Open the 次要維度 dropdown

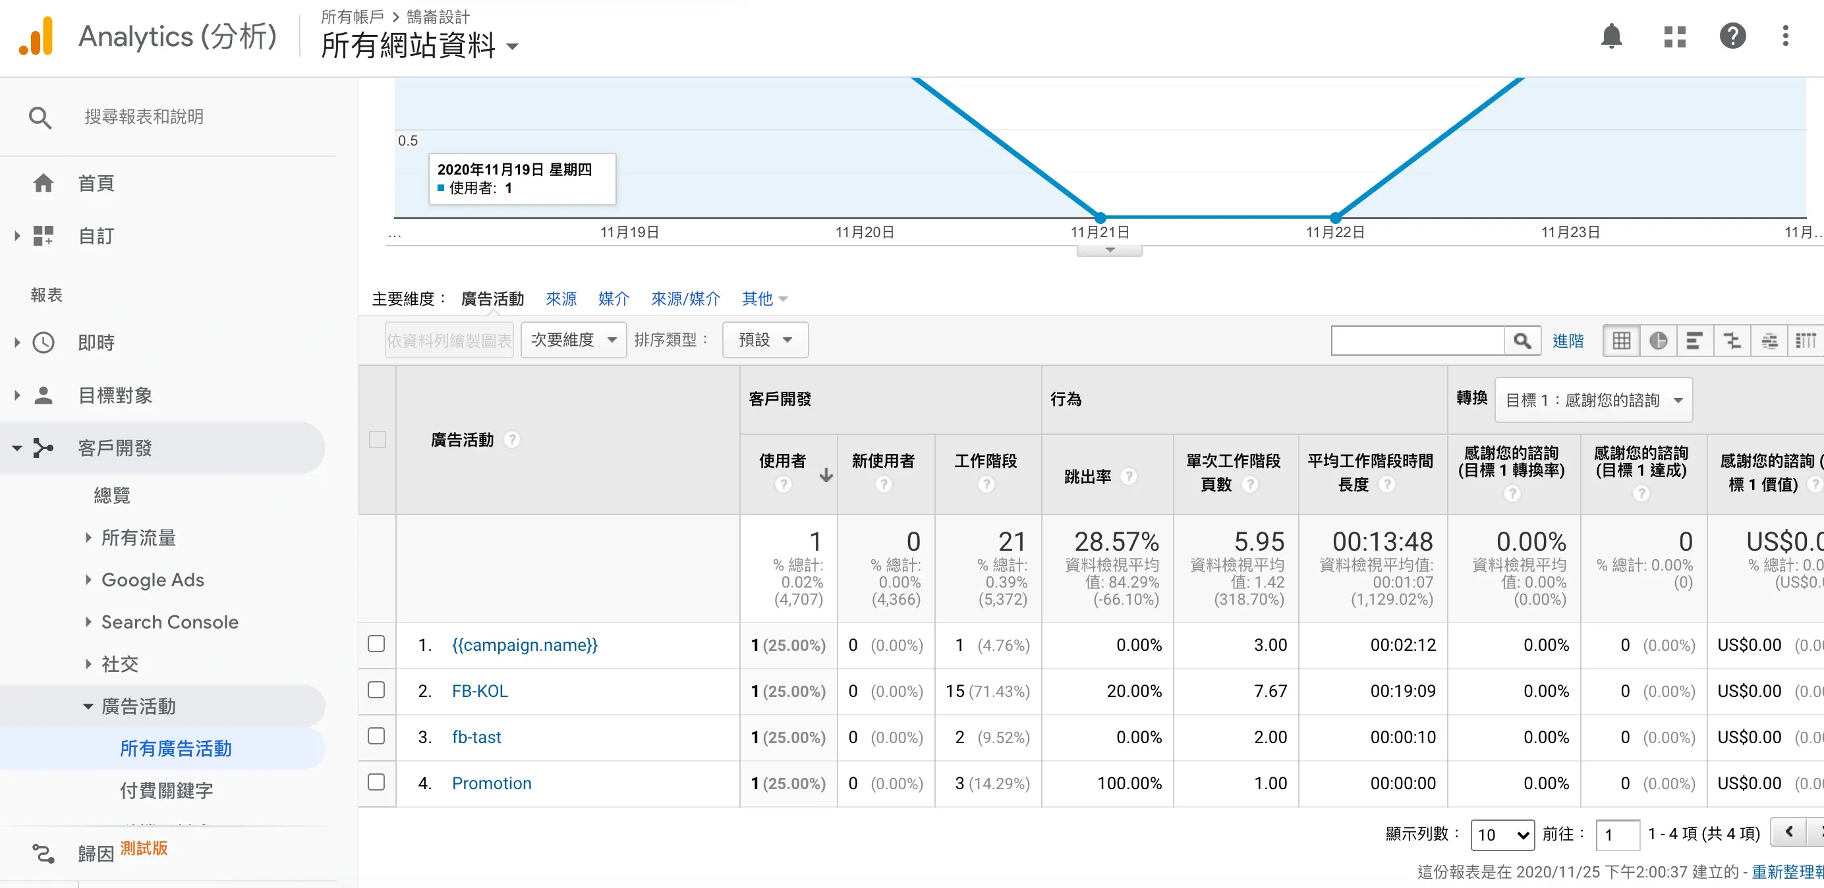click(x=573, y=340)
